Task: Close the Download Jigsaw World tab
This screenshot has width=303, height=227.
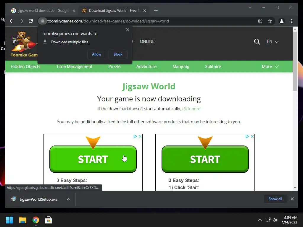Action: [x=144, y=11]
